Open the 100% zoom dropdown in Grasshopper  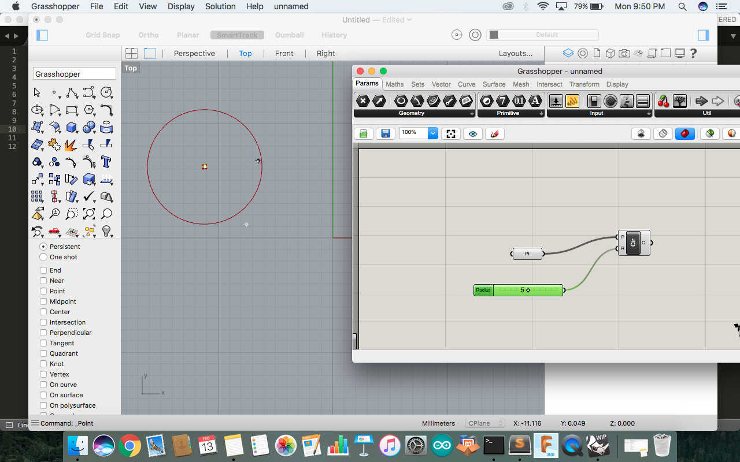tap(433, 133)
